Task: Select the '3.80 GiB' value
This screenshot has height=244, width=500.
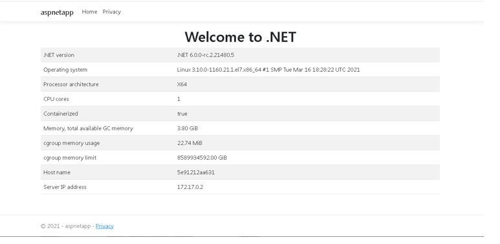Action: 188,128
